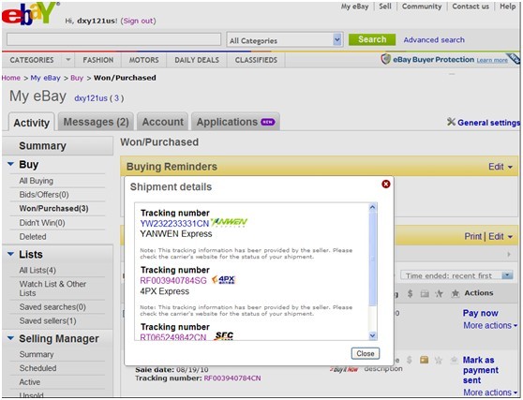
Task: Open More actions under Pay now
Action: tap(490, 325)
